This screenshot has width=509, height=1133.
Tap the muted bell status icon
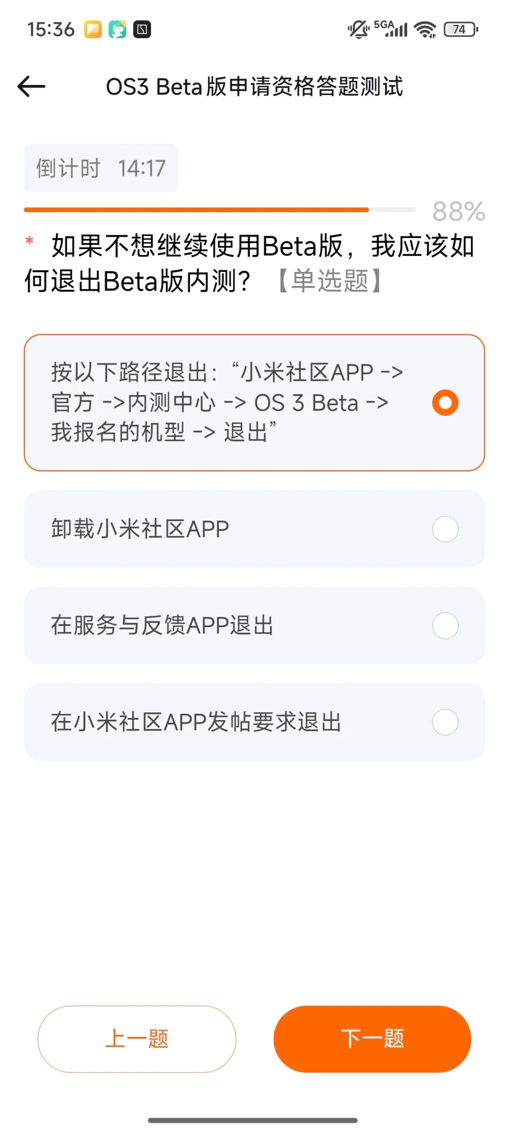(358, 29)
